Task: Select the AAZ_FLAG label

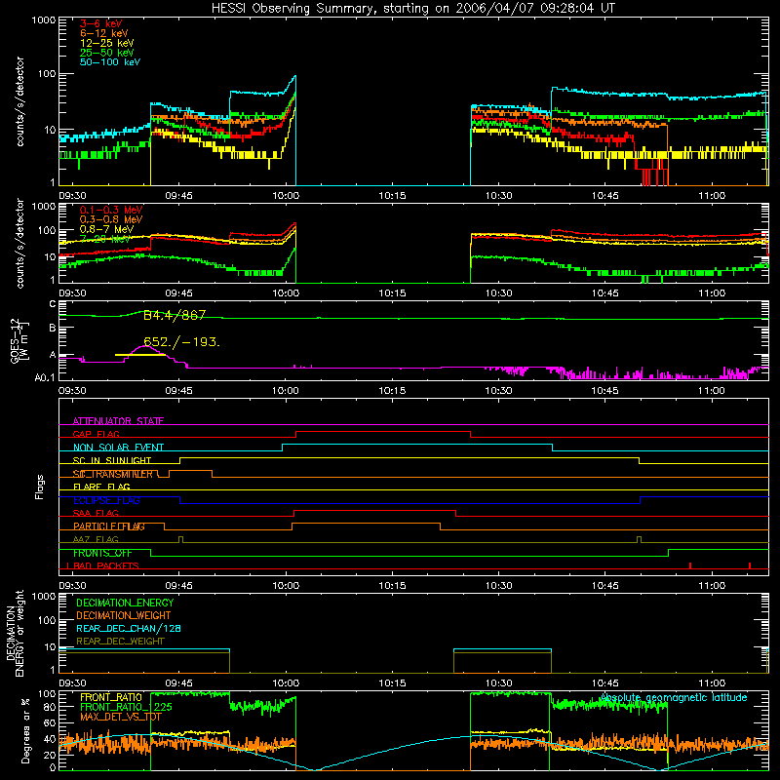Action: point(96,539)
